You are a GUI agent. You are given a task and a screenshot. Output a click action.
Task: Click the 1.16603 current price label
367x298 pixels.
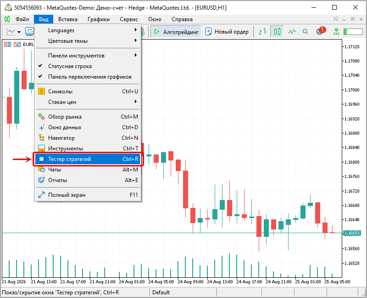[351, 233]
